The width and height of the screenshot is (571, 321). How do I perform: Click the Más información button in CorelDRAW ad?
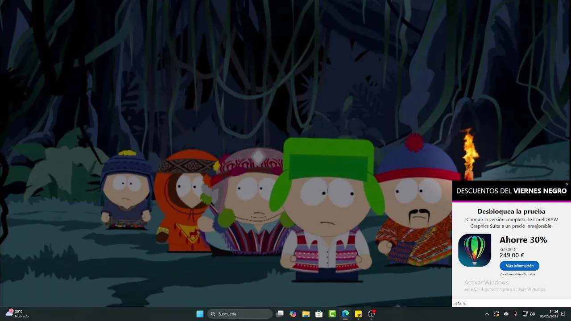(519, 266)
